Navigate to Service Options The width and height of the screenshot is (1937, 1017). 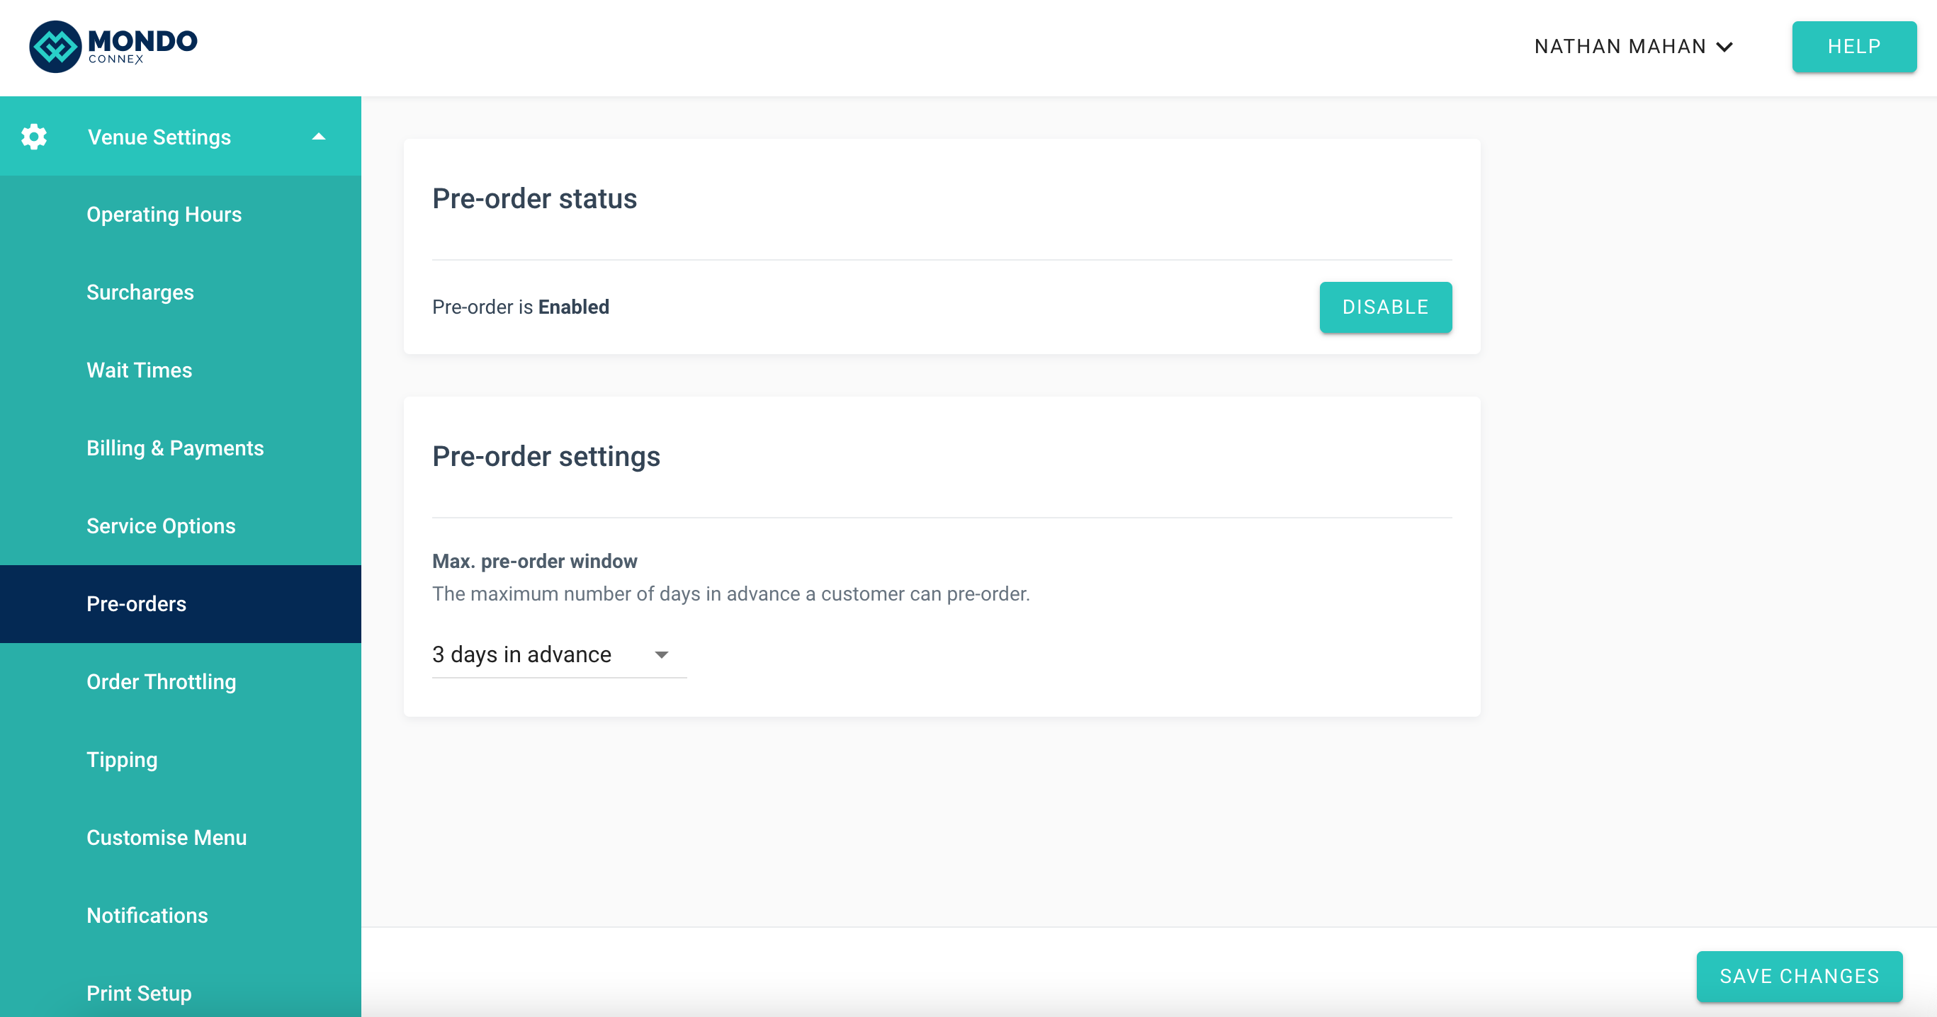click(x=161, y=526)
